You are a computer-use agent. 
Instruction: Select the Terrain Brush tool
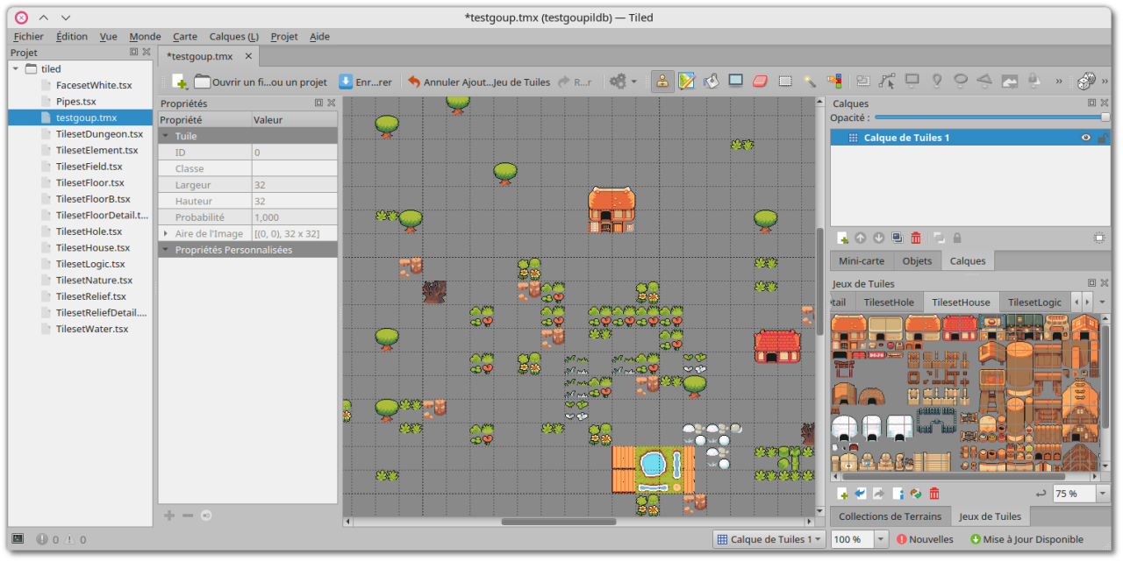[686, 81]
